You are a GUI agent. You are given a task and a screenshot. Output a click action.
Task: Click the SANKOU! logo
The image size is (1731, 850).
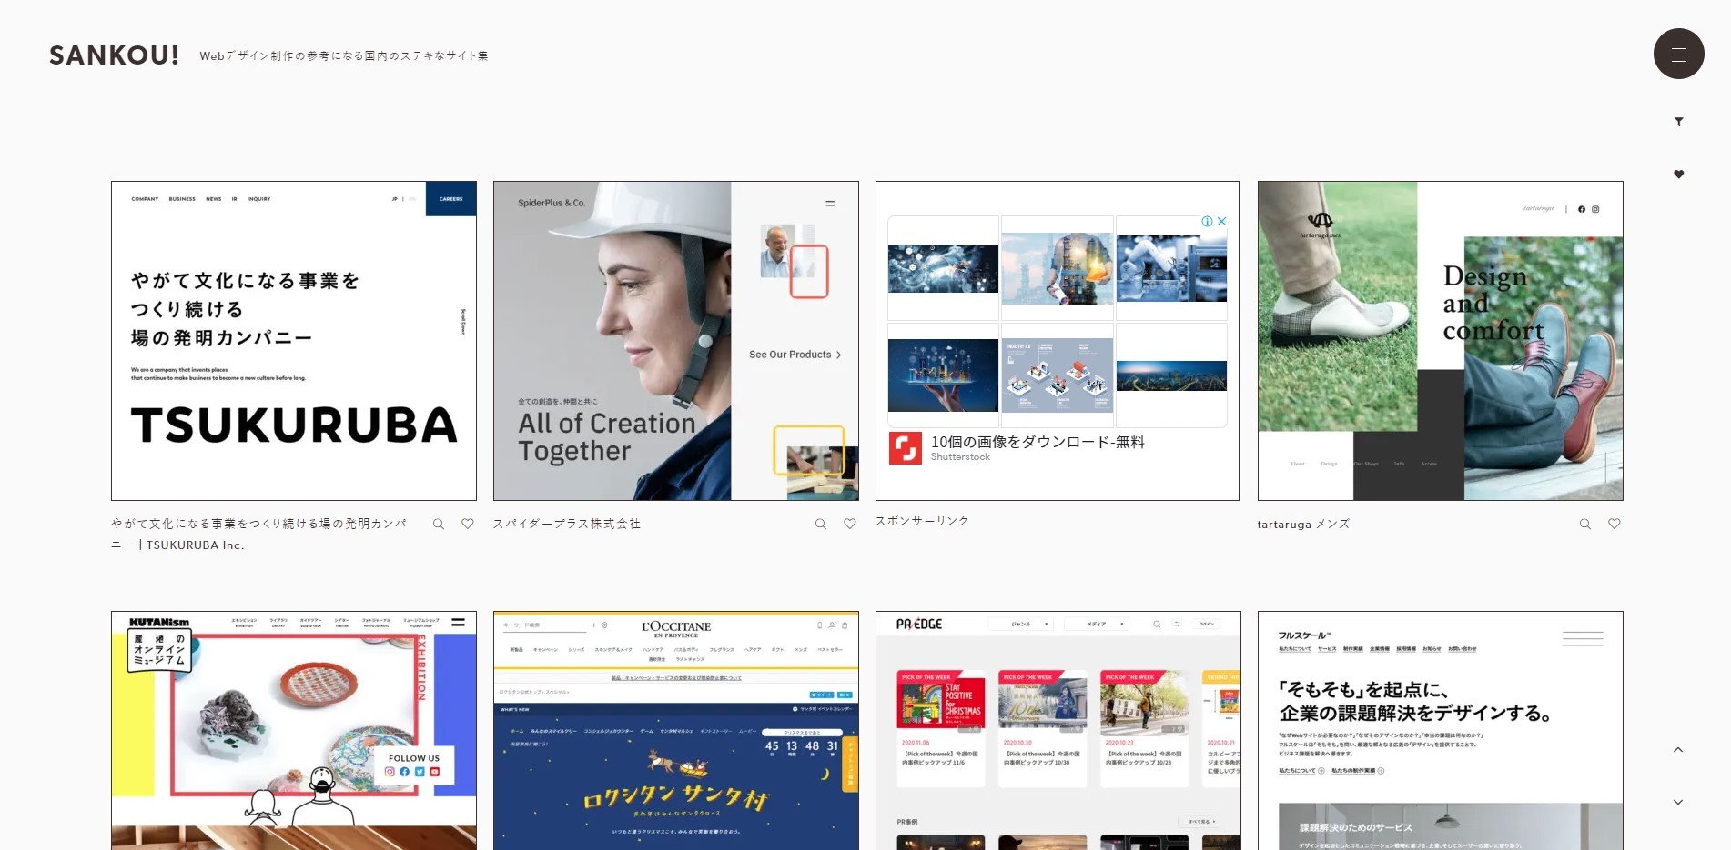113,55
